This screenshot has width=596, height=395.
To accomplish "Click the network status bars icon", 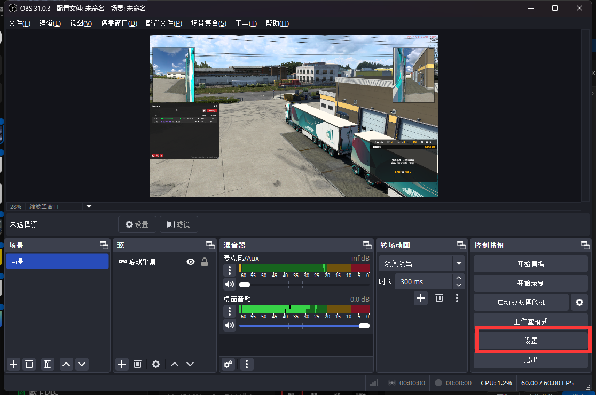I will pos(374,383).
